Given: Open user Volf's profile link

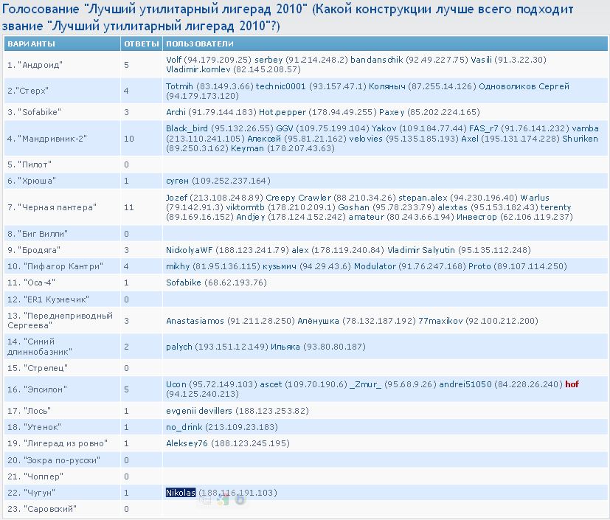Looking at the screenshot, I should pyautogui.click(x=173, y=60).
